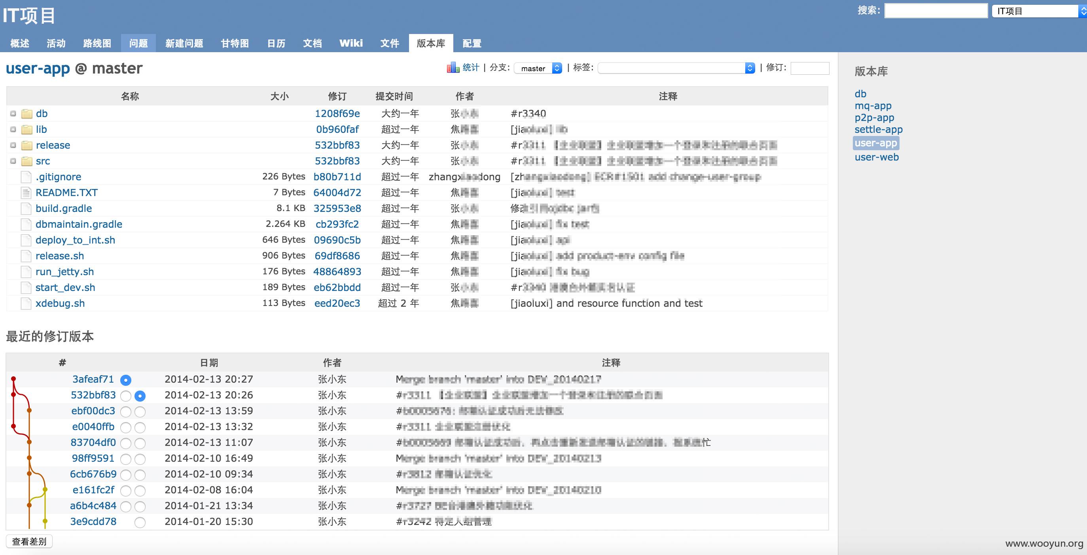
Task: Open the 路线图 tab
Action: point(97,43)
